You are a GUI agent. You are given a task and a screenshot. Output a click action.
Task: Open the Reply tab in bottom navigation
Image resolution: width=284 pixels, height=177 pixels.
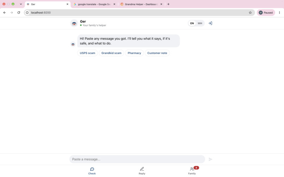pyautogui.click(x=142, y=171)
